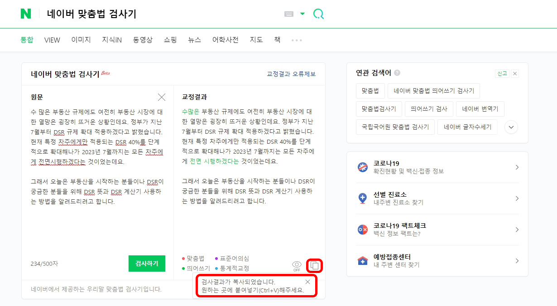Open the 어학사전 tab
The width and height of the screenshot is (557, 306).
226,40
